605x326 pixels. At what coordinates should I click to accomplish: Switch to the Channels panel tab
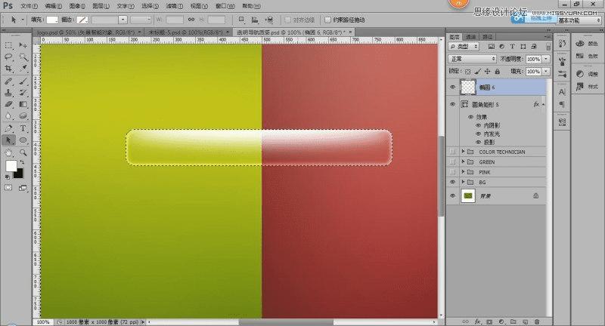point(470,37)
